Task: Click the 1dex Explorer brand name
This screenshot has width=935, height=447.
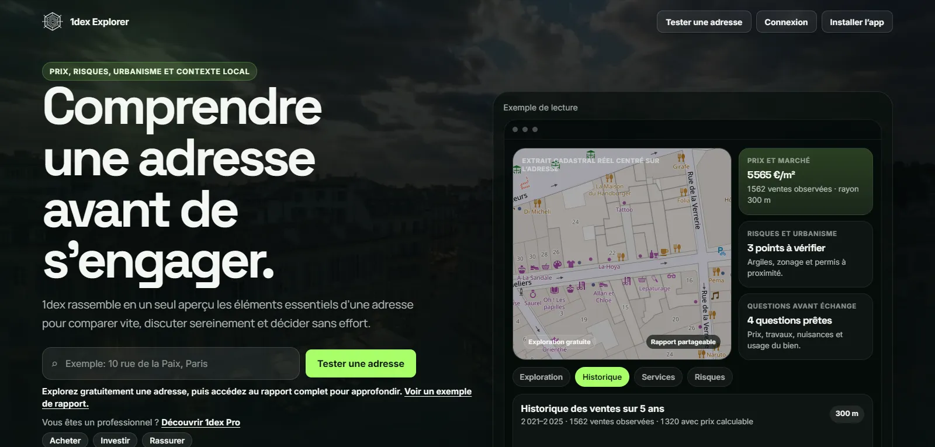Action: coord(99,22)
